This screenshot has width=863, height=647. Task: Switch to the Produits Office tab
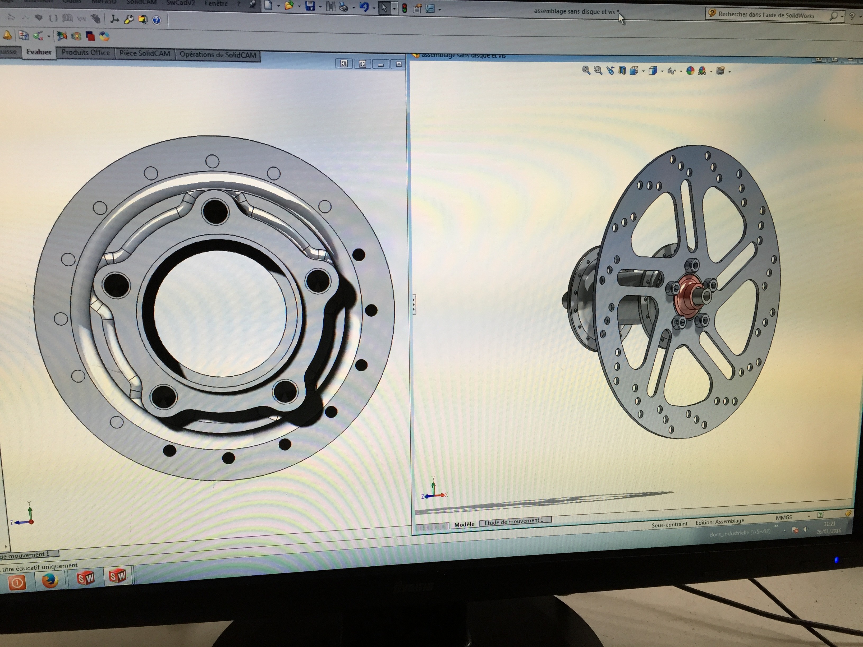(86, 53)
